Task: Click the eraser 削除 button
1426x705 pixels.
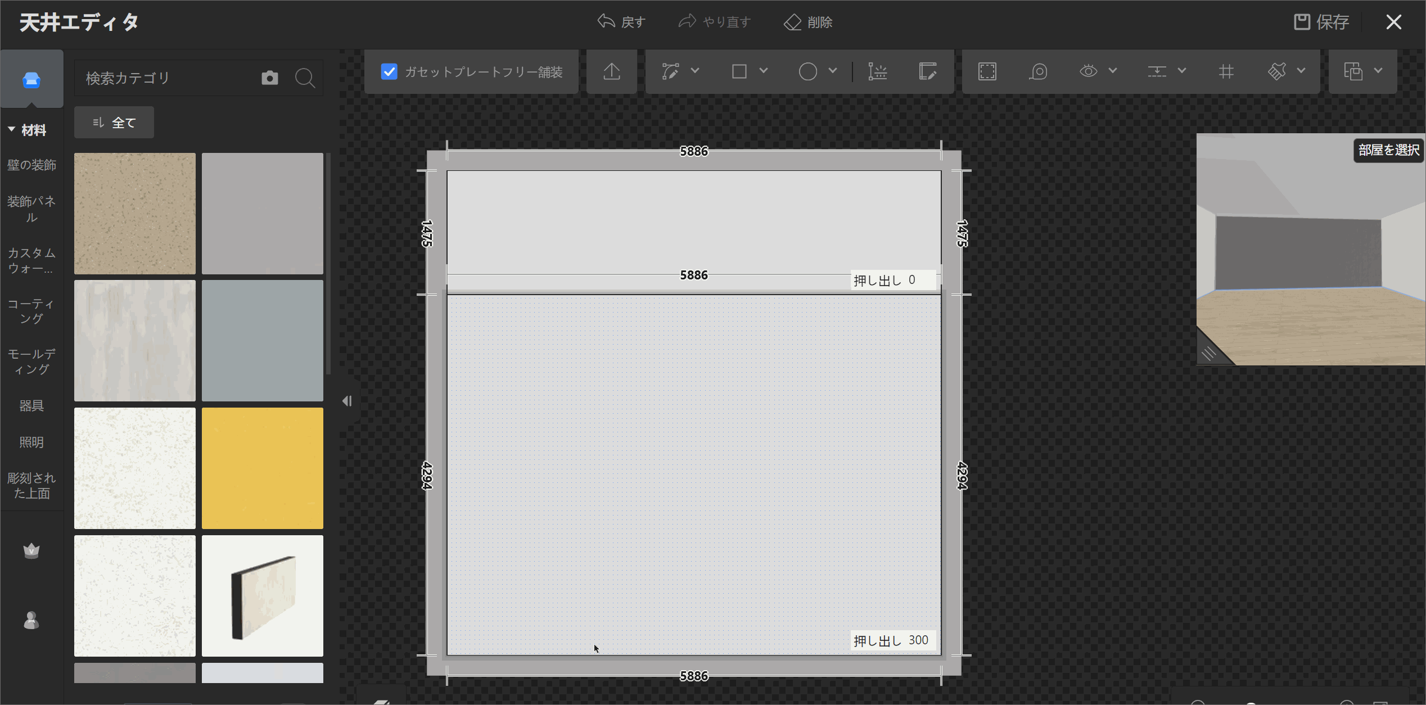Action: point(807,22)
